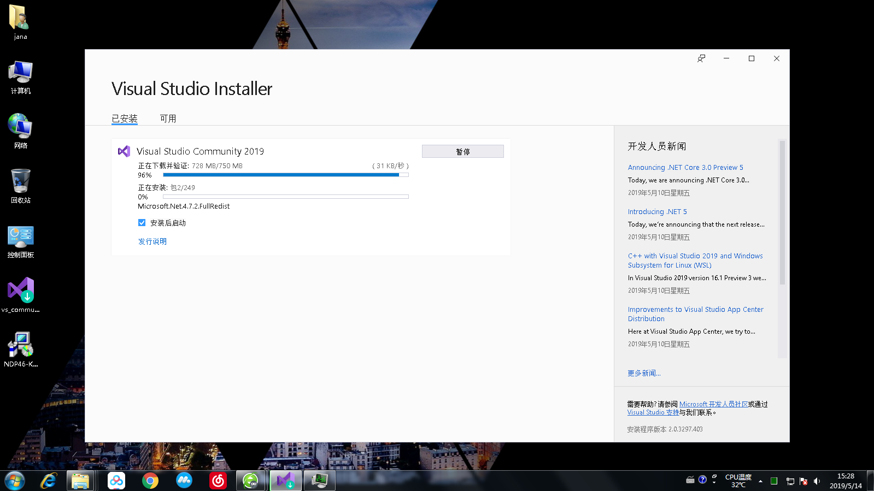
Task: Switch to the 可用 tab
Action: 168,119
